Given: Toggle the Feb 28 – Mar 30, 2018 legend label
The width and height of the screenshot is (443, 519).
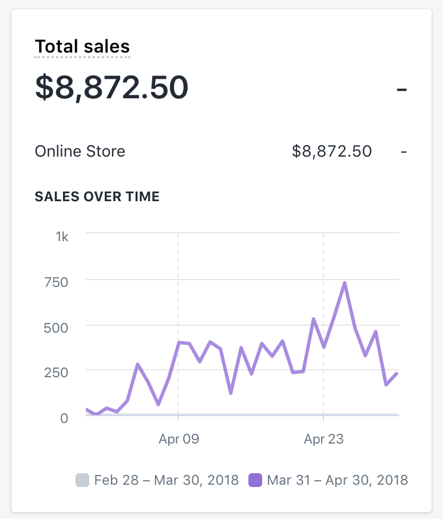Looking at the screenshot, I should tap(166, 480).
